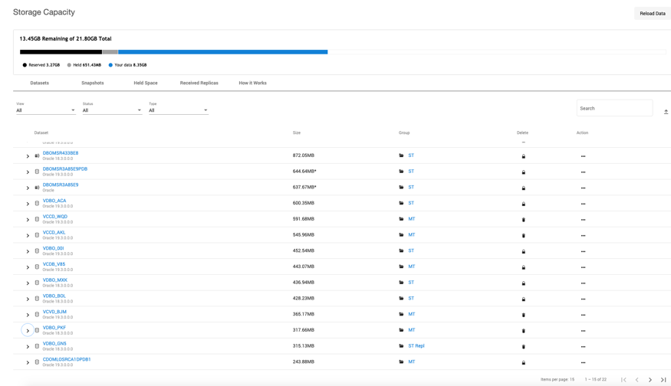Switch to the Snapshots tab
This screenshot has width=671, height=386.
pyautogui.click(x=93, y=83)
